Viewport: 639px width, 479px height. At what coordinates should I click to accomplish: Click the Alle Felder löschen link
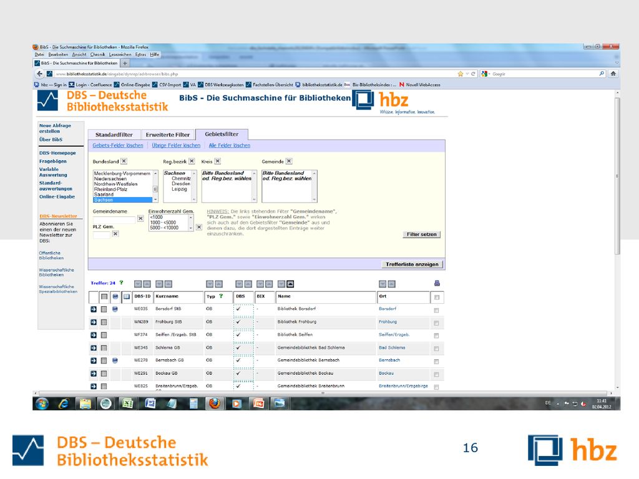230,145
